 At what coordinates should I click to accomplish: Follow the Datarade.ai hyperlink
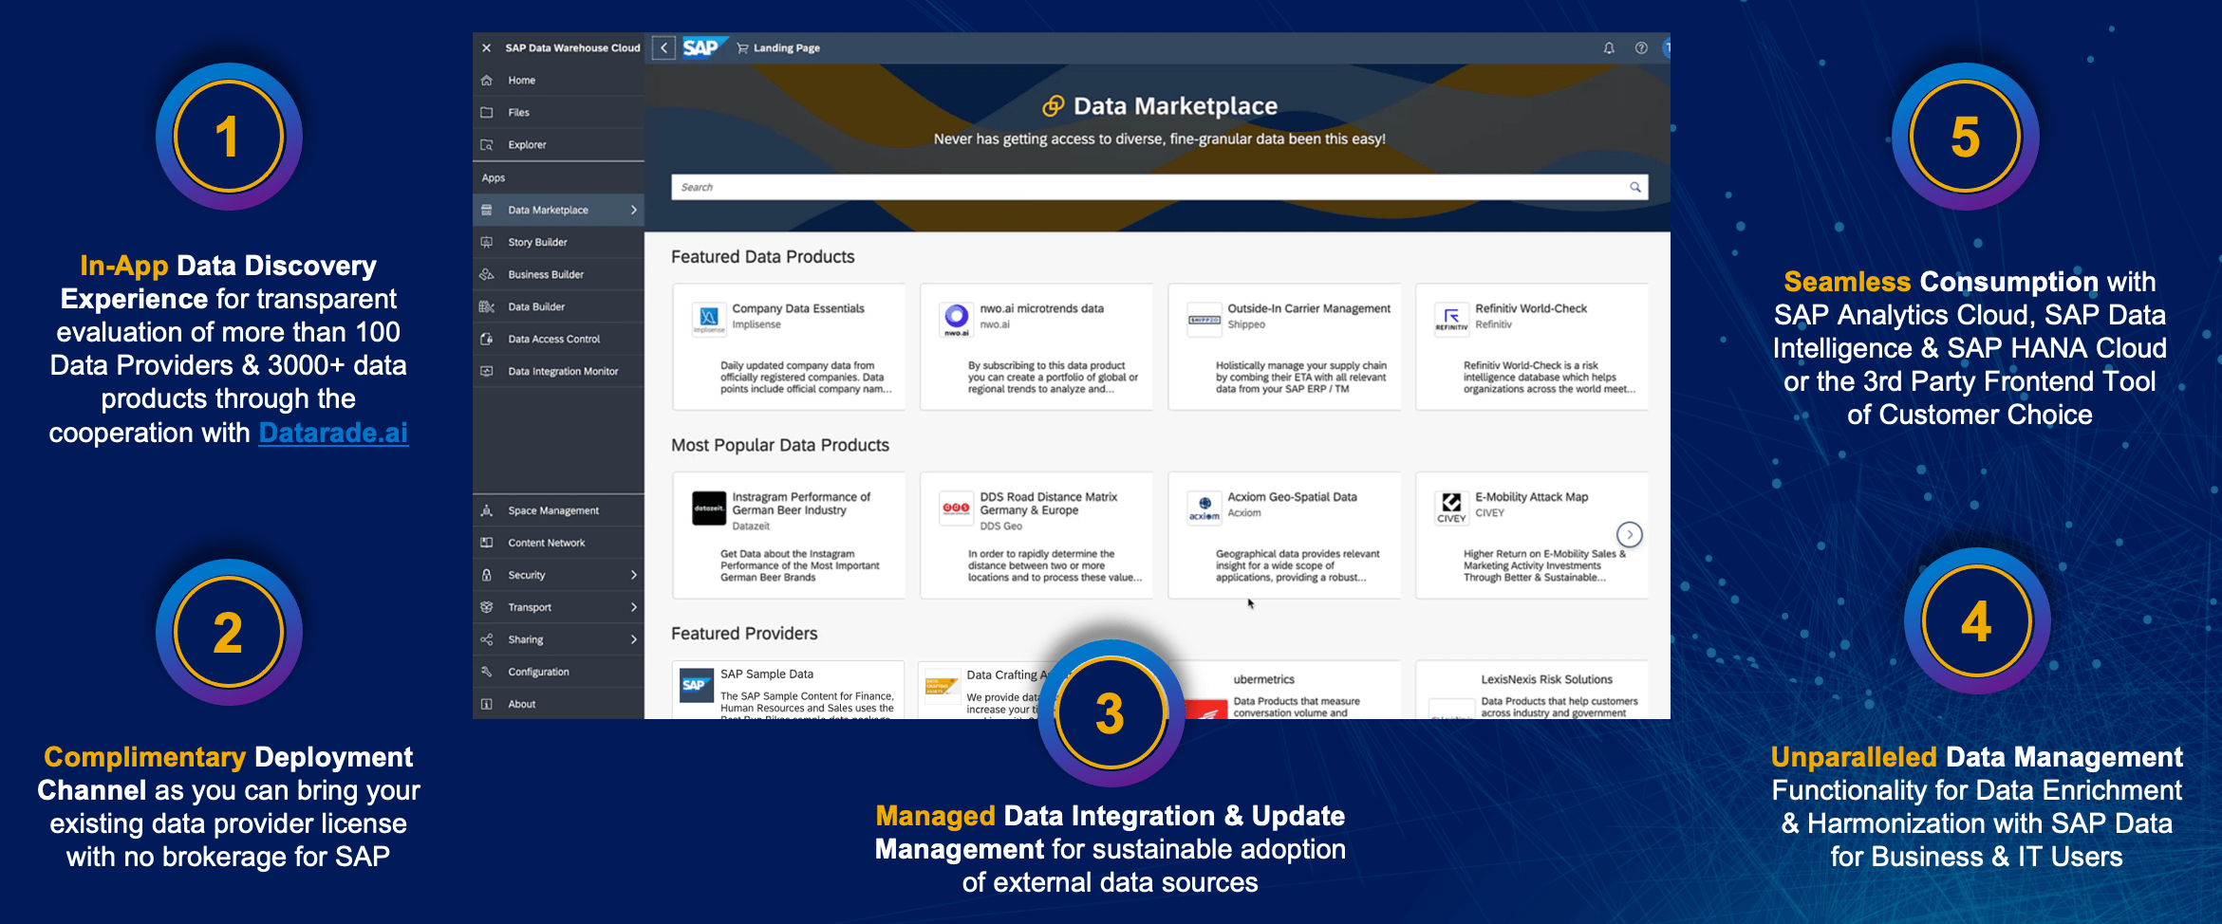(x=333, y=433)
